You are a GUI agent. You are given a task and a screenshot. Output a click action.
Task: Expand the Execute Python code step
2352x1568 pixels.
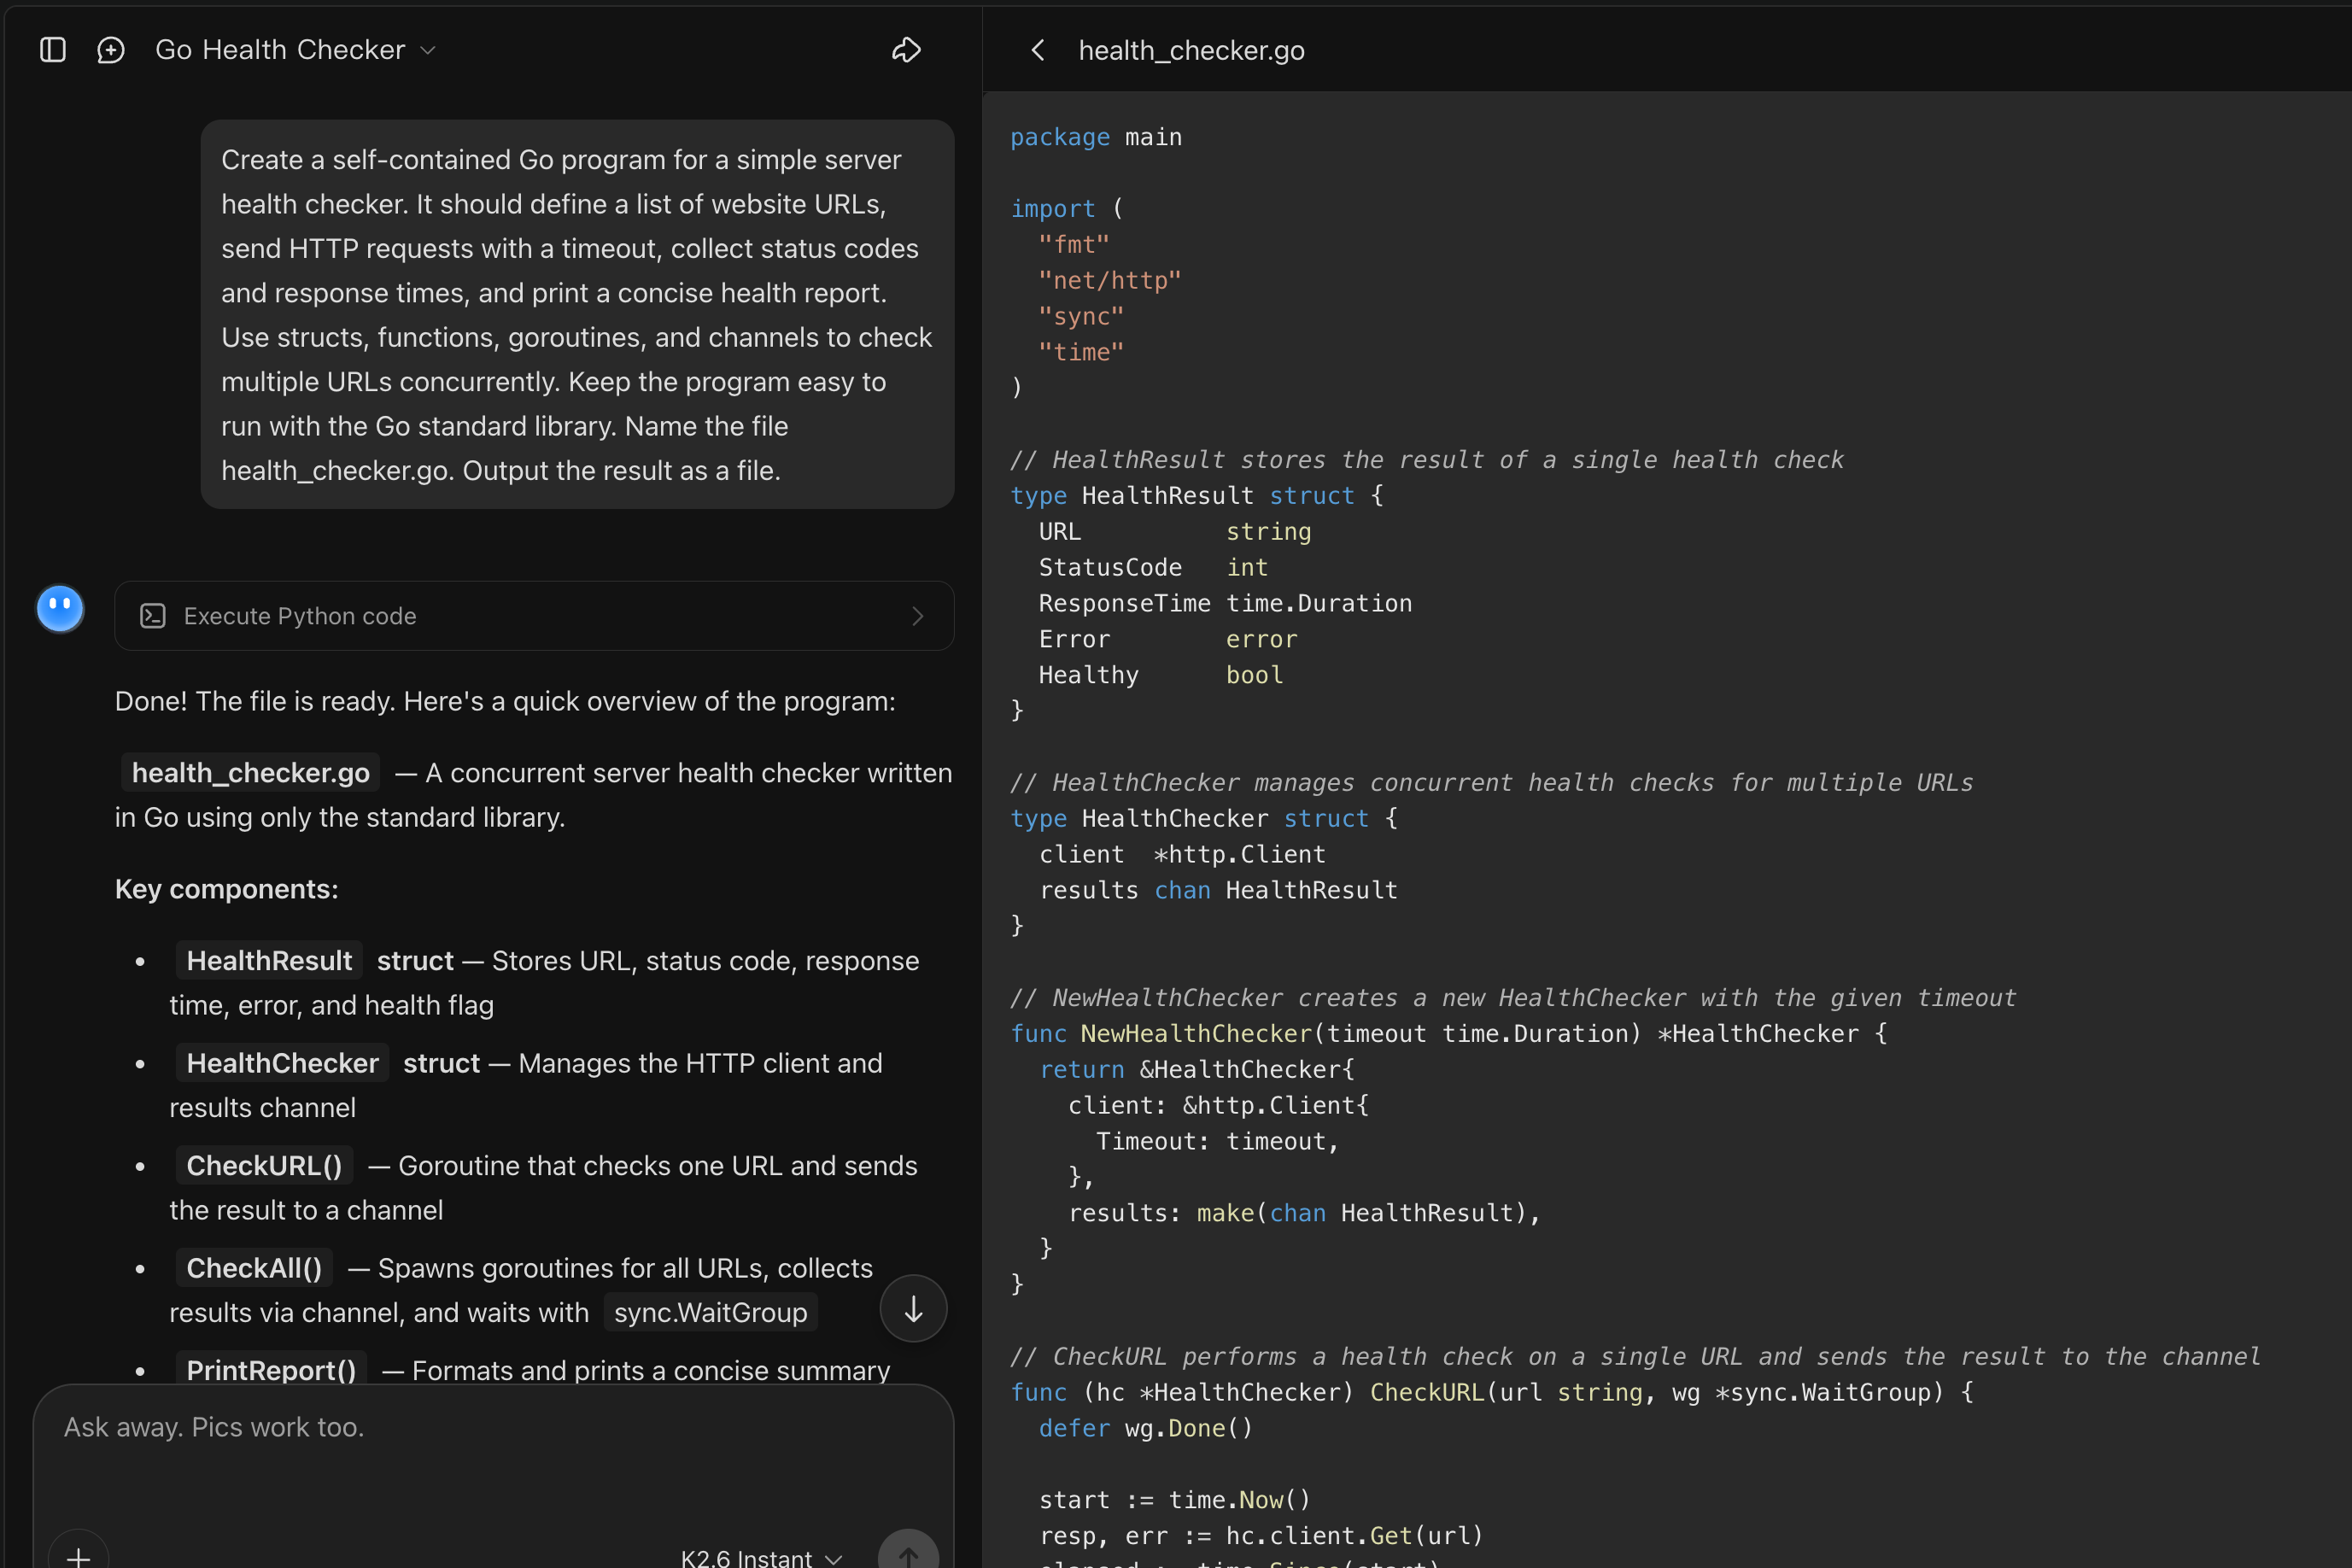534,616
